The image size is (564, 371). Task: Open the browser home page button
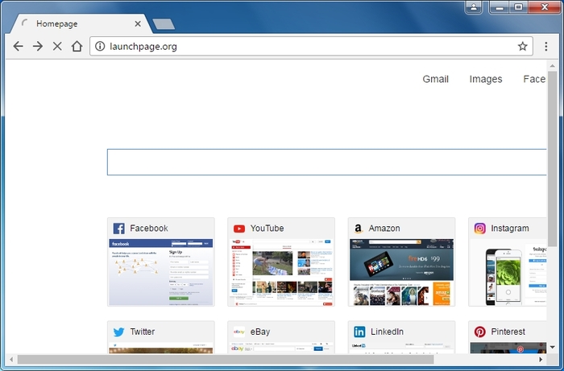pyautogui.click(x=77, y=47)
